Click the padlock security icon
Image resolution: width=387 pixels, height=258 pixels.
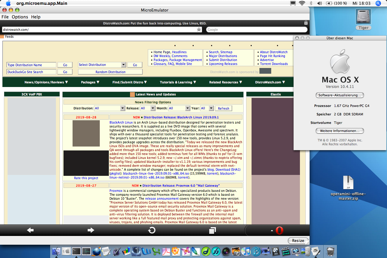[306, 23]
